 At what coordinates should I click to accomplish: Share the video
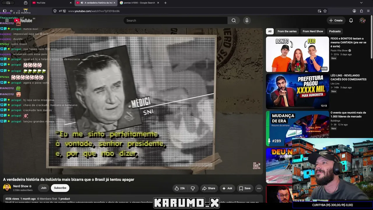click(209, 188)
